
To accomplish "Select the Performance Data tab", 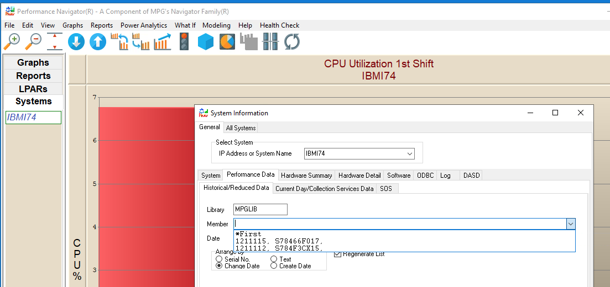I will pos(251,175).
